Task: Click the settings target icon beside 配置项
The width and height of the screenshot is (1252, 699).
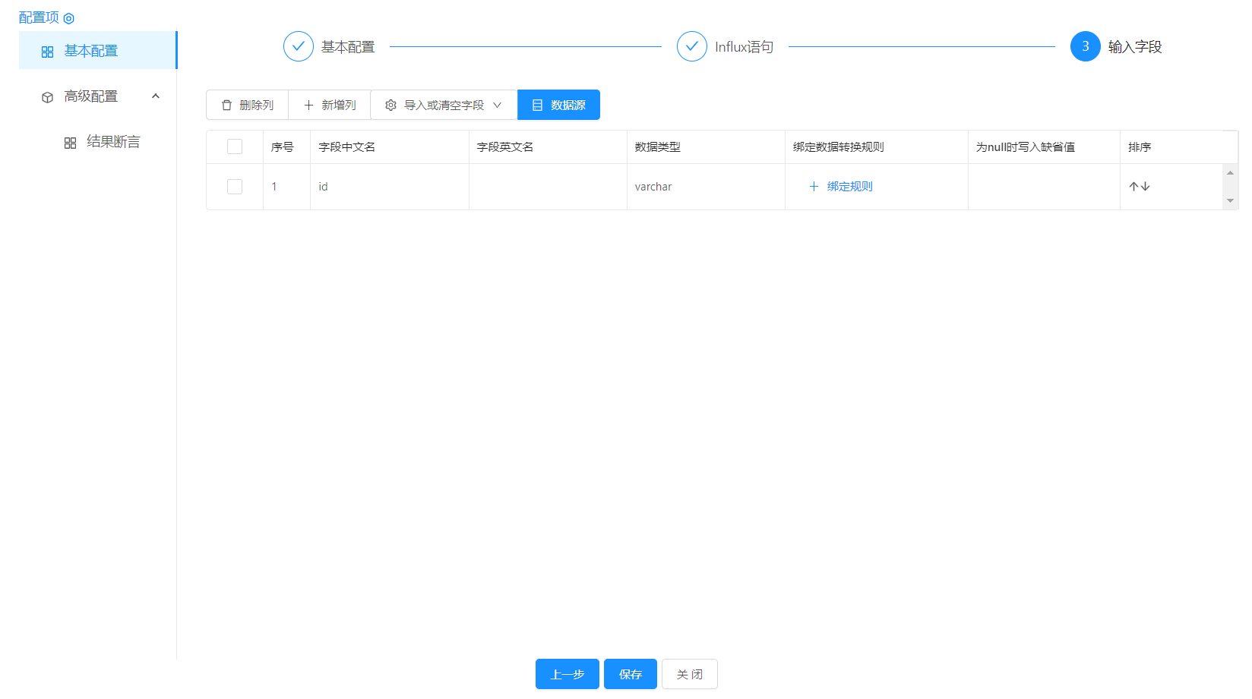Action: [69, 18]
